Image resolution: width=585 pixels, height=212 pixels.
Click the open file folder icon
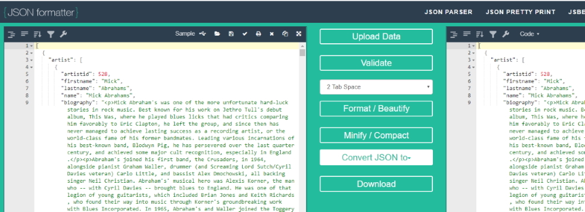(217, 34)
